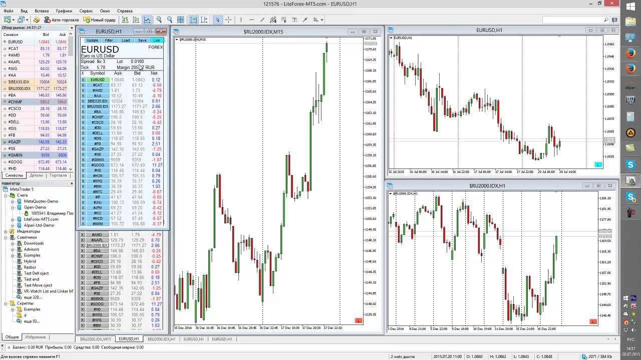Image resolution: width=641 pixels, height=360 pixels.
Task: Select #GOOG symbol button in watch list
Action: pyautogui.click(x=98, y=165)
